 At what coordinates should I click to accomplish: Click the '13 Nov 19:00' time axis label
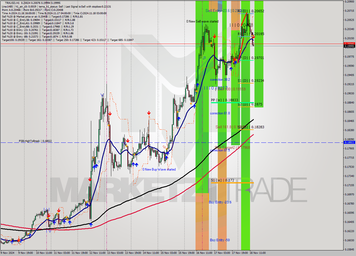coord(133,253)
